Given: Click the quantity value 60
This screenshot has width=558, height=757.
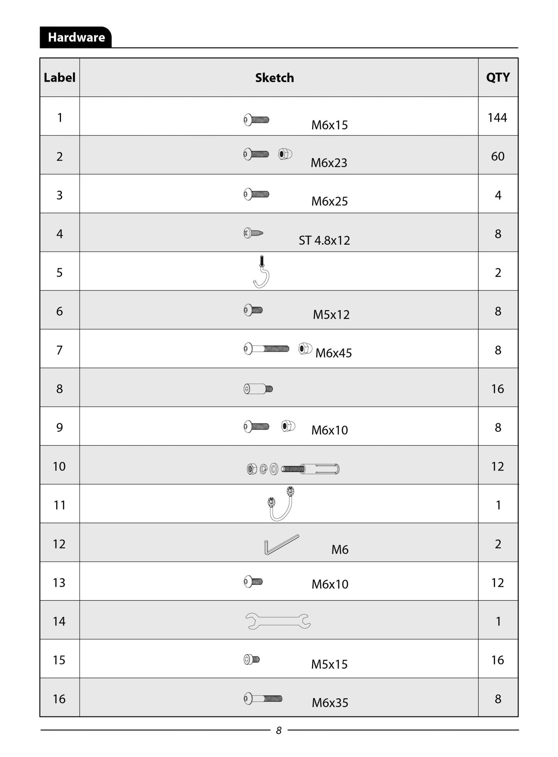Looking at the screenshot, I should click(498, 157).
